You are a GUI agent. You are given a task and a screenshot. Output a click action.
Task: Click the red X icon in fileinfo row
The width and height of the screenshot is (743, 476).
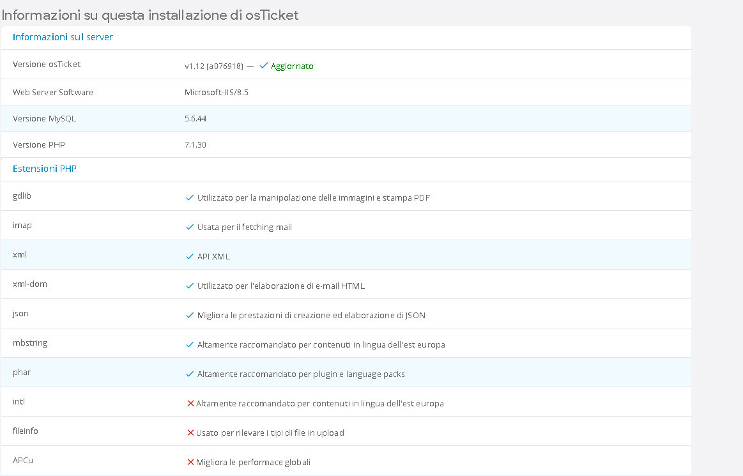click(x=190, y=433)
